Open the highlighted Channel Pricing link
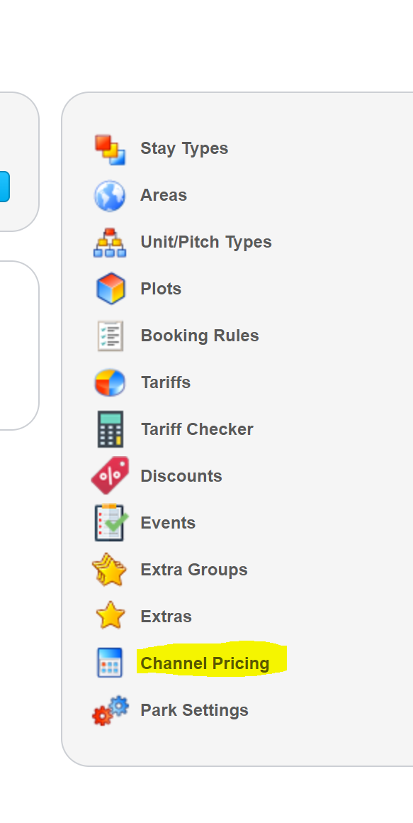The height and width of the screenshot is (823, 413). tap(205, 663)
